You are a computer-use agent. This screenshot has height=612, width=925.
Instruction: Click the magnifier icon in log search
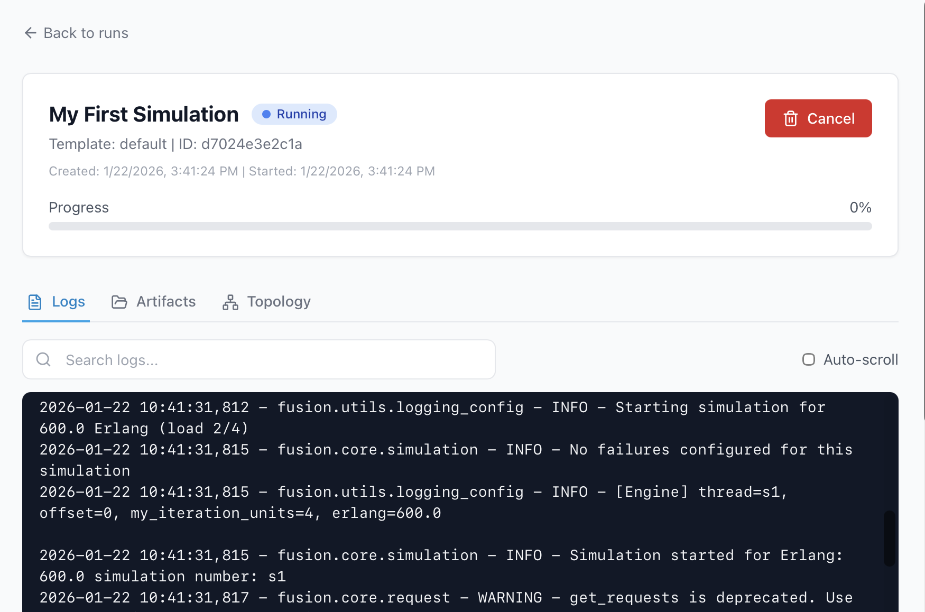click(x=43, y=360)
